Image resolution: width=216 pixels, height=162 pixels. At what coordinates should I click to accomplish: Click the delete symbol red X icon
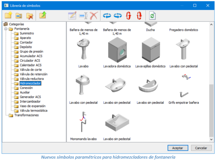click(94, 15)
